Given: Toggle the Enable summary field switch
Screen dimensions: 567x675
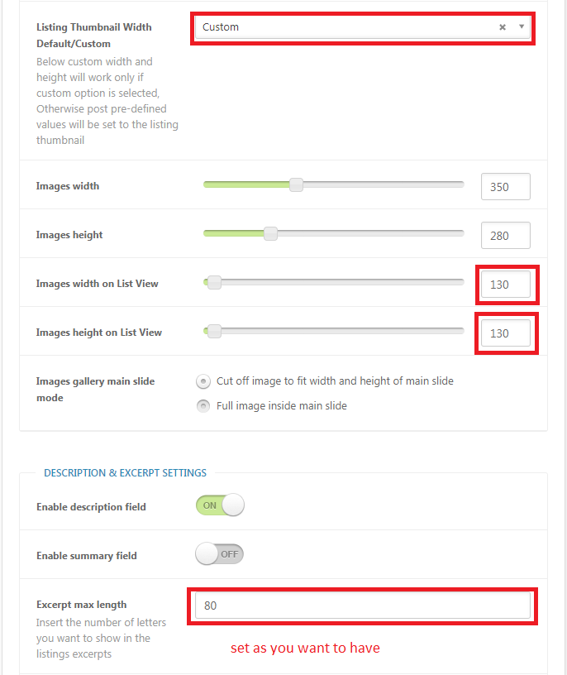Looking at the screenshot, I should point(220,554).
